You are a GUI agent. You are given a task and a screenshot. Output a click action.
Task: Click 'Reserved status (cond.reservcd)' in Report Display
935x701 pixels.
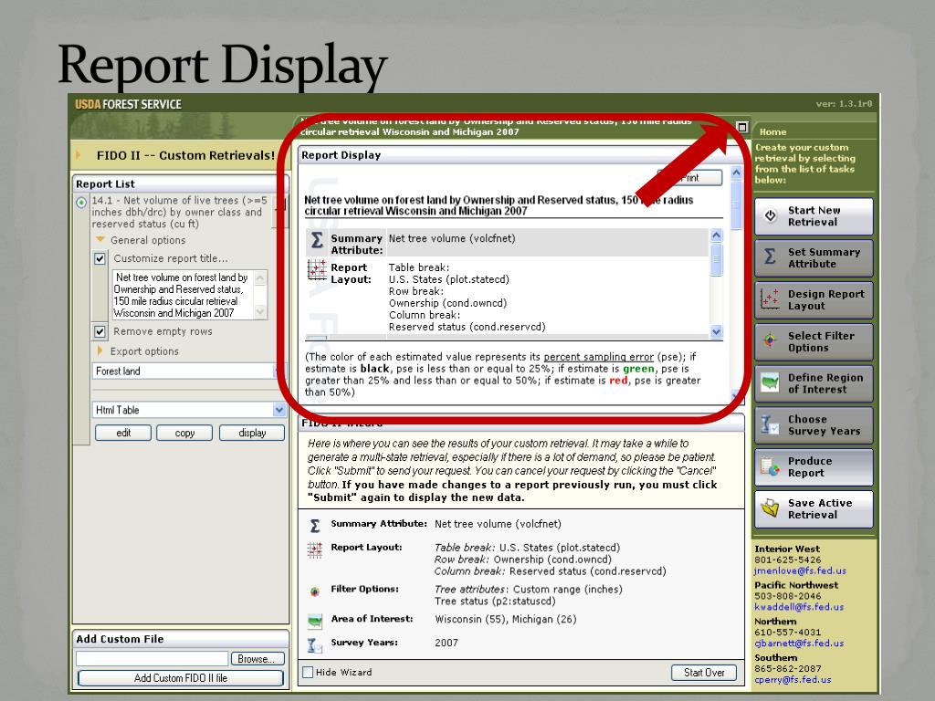coord(467,327)
